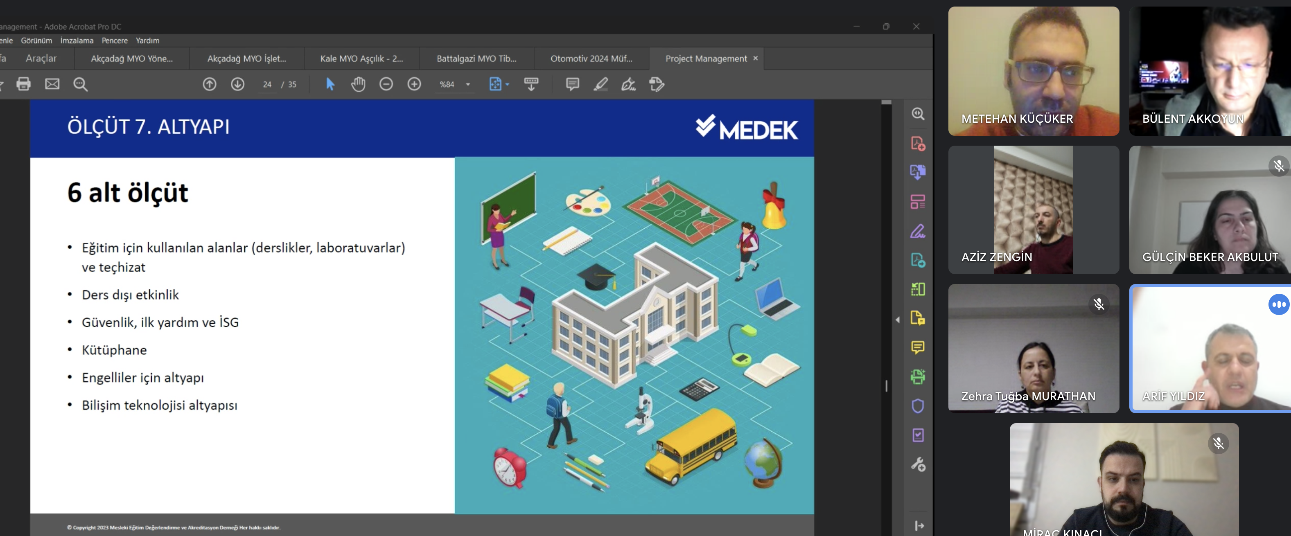Click the print icon in toolbar
Viewport: 1291px width, 536px height.
pos(24,84)
